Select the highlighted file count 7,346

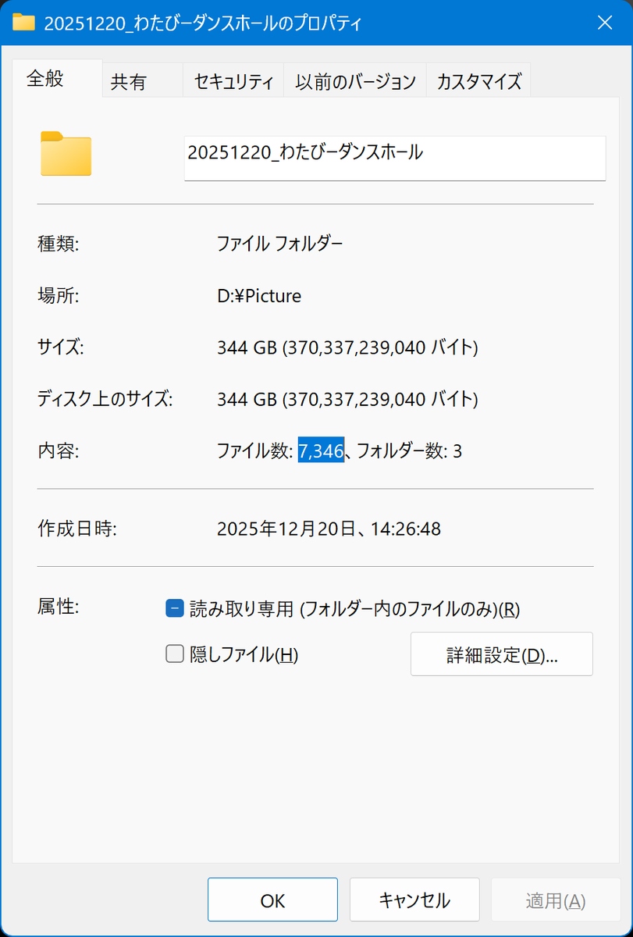[320, 451]
